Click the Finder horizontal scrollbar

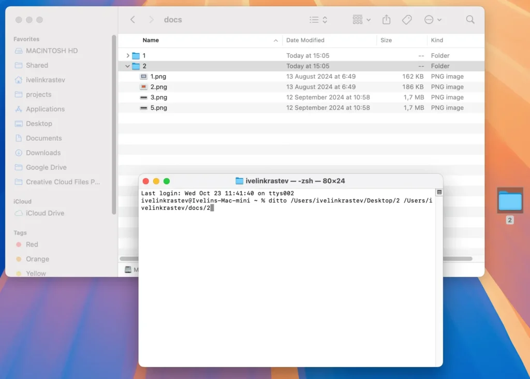coord(458,259)
